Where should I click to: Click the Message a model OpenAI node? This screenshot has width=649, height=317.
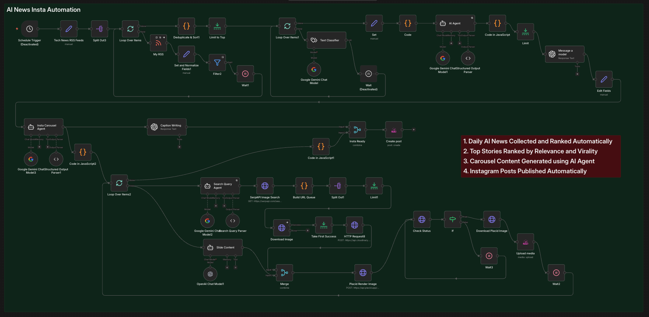point(564,54)
